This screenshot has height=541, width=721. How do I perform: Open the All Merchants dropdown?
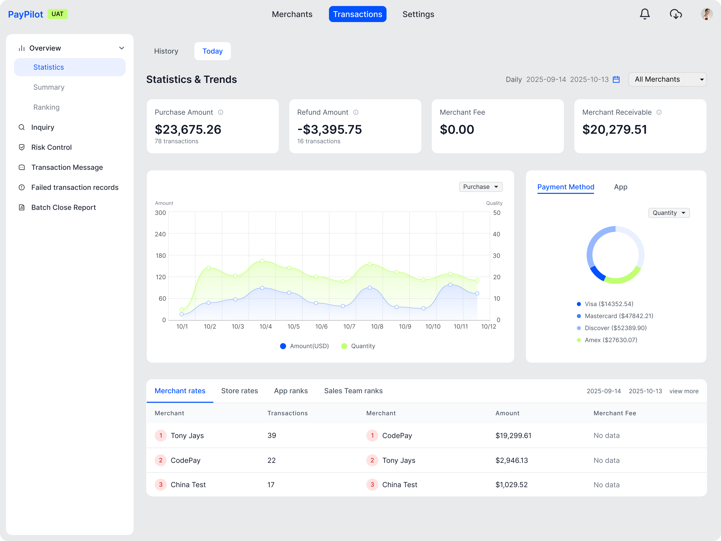pos(667,79)
